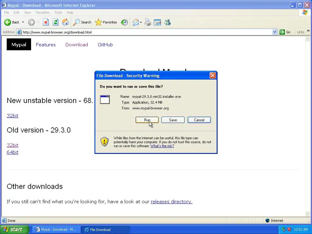This screenshot has width=312, height=234.
Task: Click the 64bit download link
Action: pos(12,152)
